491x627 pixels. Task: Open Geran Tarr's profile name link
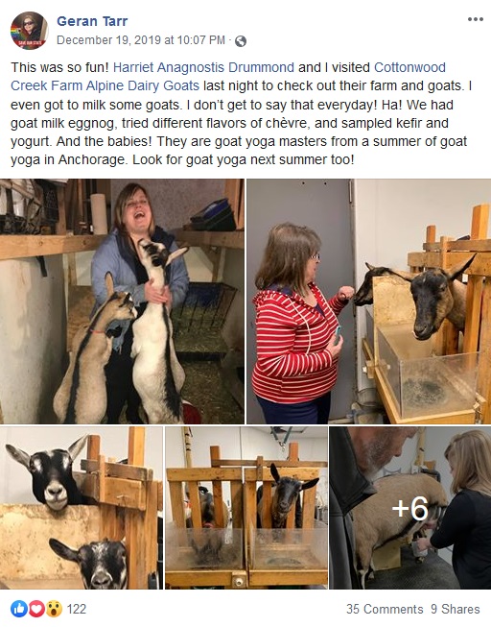(x=92, y=21)
